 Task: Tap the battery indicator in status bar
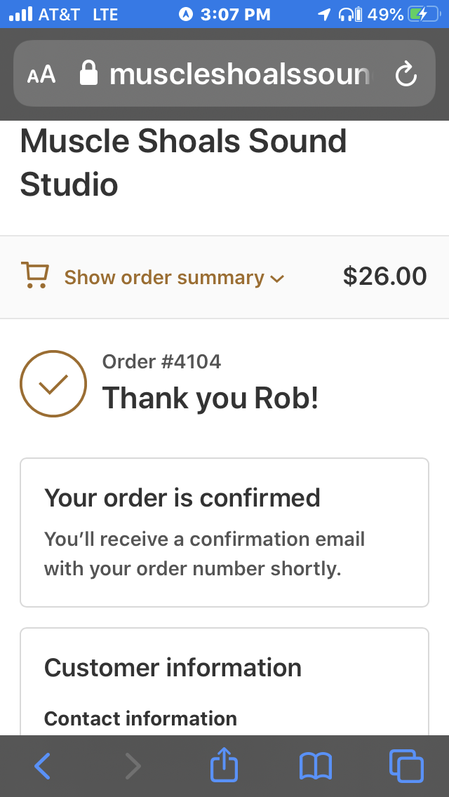point(424,14)
